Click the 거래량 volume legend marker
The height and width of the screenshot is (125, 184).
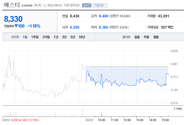pyautogui.click(x=175, y=109)
